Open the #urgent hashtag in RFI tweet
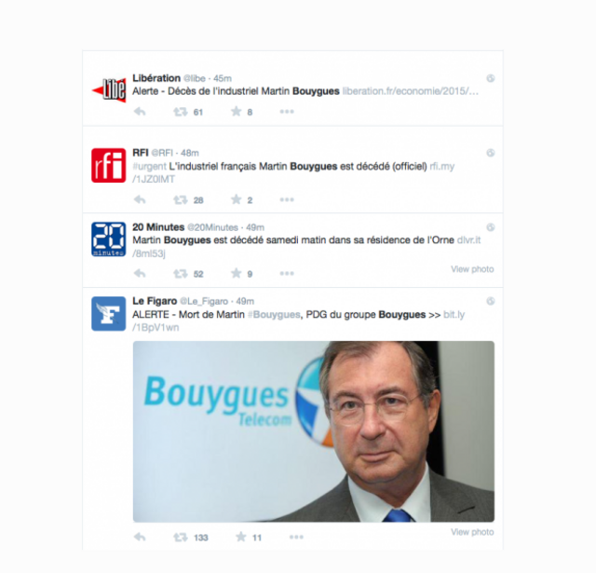The width and height of the screenshot is (596, 573). pyautogui.click(x=149, y=167)
